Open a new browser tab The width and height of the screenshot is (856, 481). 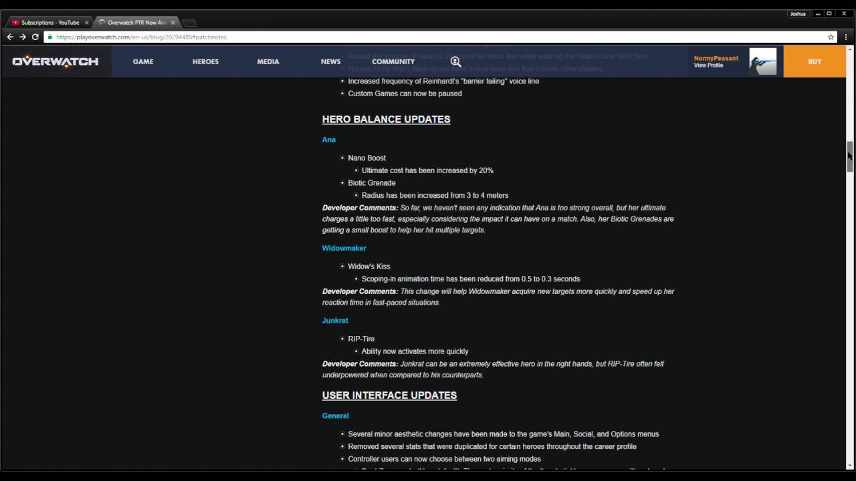coord(189,23)
